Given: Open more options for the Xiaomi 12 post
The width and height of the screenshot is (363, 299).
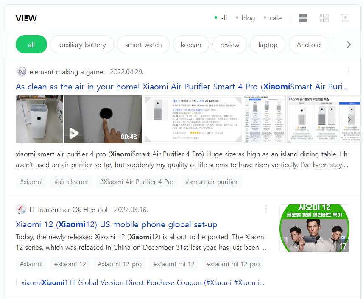Looking at the screenshot, I should click(266, 209).
